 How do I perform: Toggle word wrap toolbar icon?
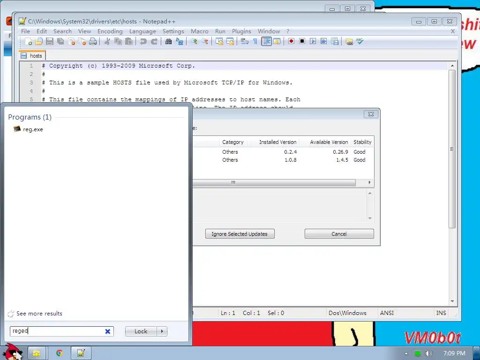(x=244, y=41)
